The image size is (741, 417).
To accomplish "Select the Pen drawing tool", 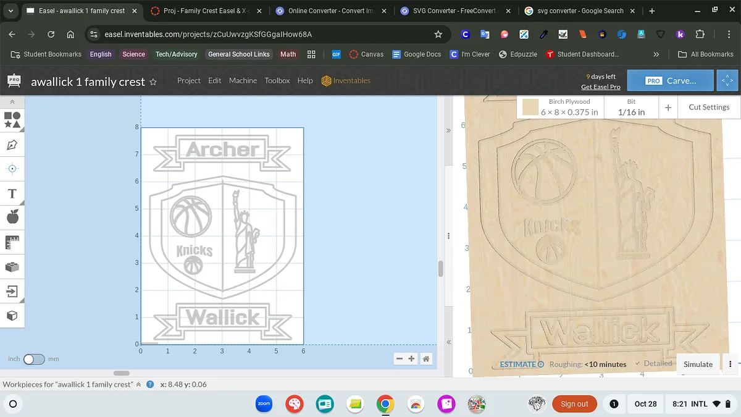I will [x=12, y=145].
